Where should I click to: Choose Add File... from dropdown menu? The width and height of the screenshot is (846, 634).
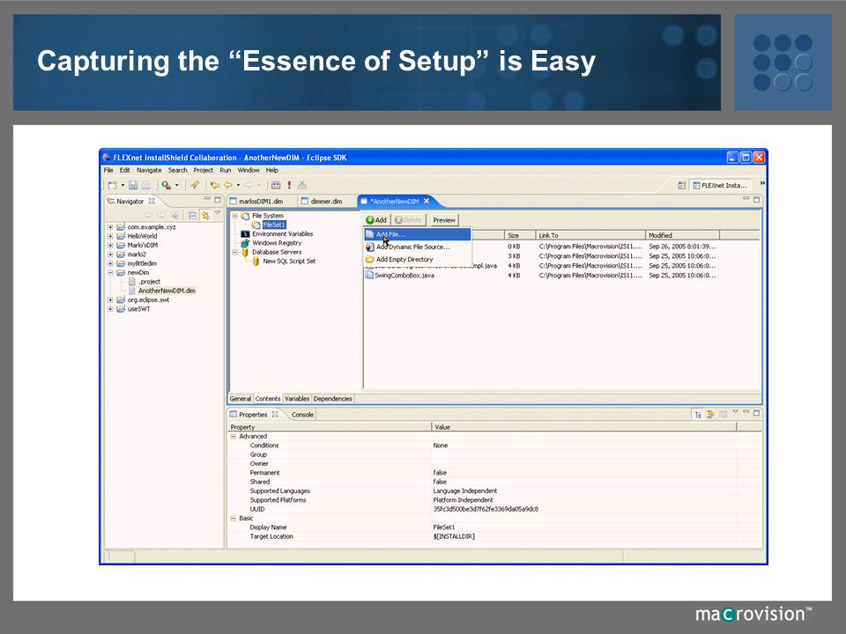pos(418,234)
